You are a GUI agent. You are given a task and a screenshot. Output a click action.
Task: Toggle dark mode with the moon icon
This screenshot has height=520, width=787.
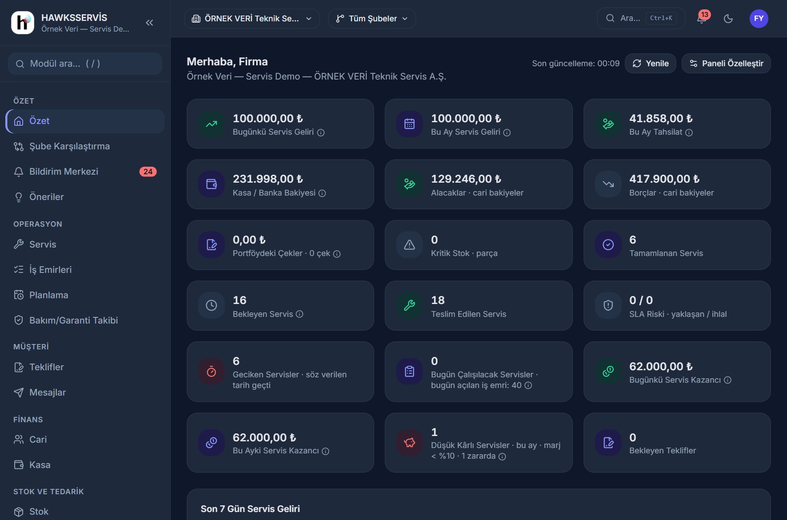tap(728, 19)
